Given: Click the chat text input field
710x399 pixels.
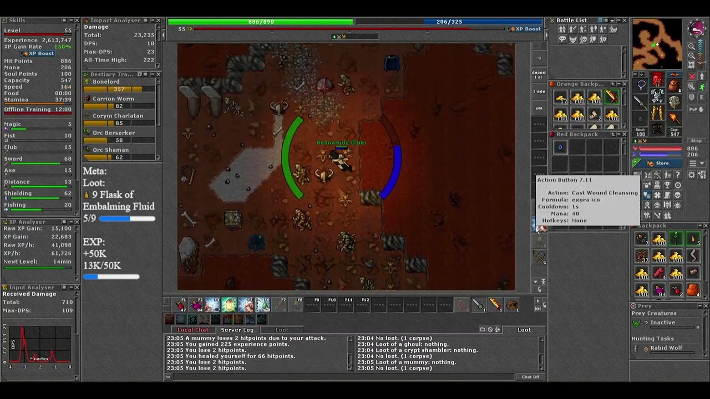Looking at the screenshot, I should click(344, 377).
